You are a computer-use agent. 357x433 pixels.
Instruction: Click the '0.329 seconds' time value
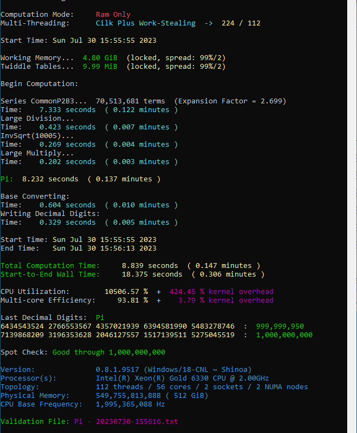(x=67, y=222)
